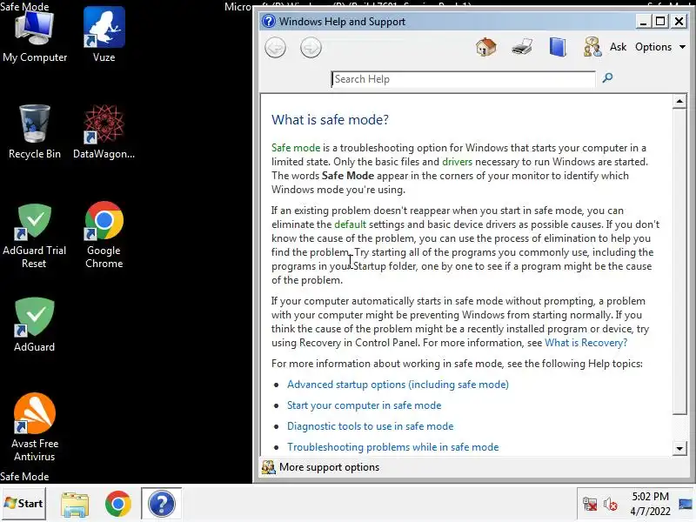
Task: Maximize the Windows Help and Support window
Action: coord(660,21)
